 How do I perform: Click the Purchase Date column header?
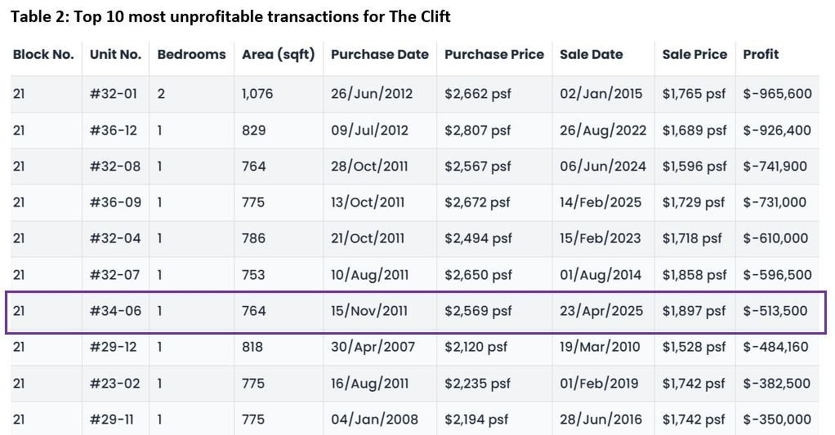pos(379,55)
